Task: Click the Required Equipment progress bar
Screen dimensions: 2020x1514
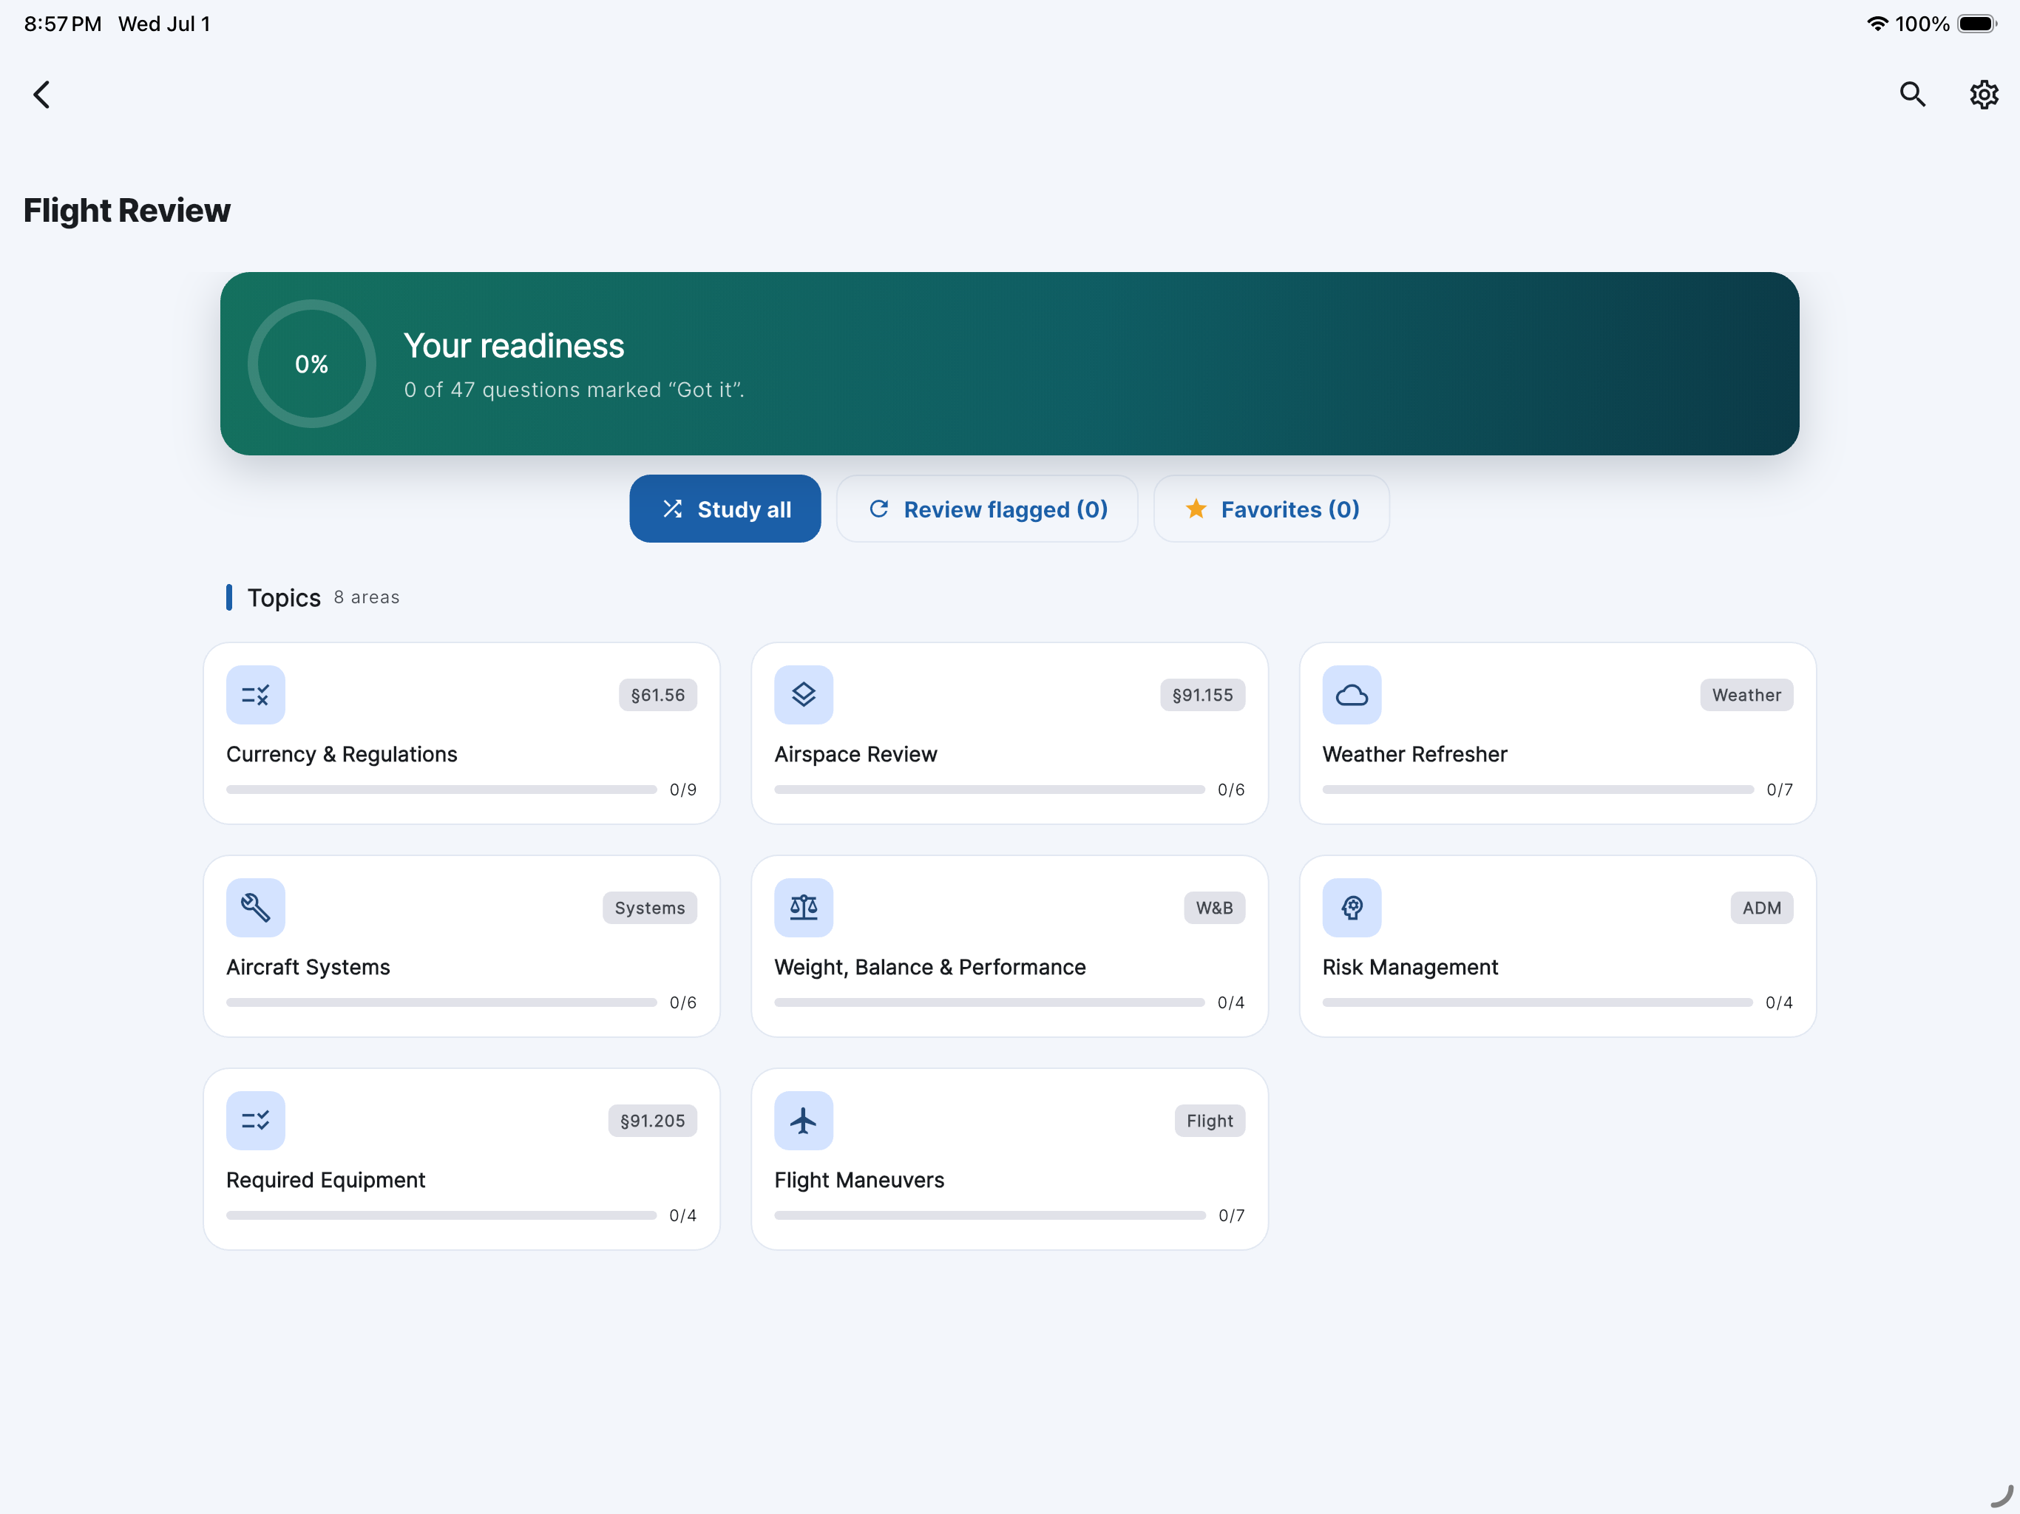Action: click(x=441, y=1215)
